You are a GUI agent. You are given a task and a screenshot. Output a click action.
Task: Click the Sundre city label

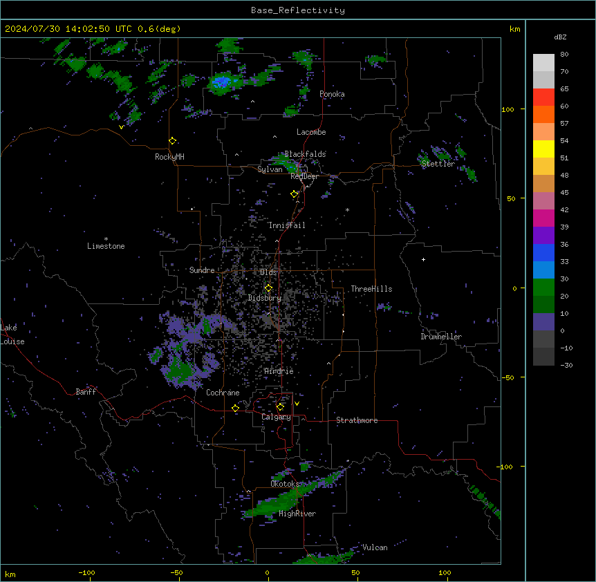(x=202, y=270)
